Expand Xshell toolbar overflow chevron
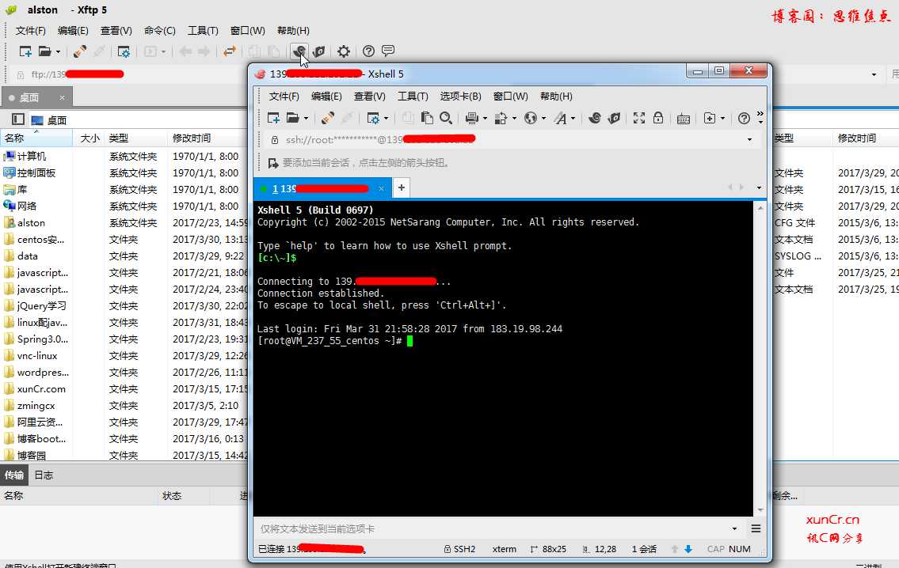 click(x=760, y=117)
